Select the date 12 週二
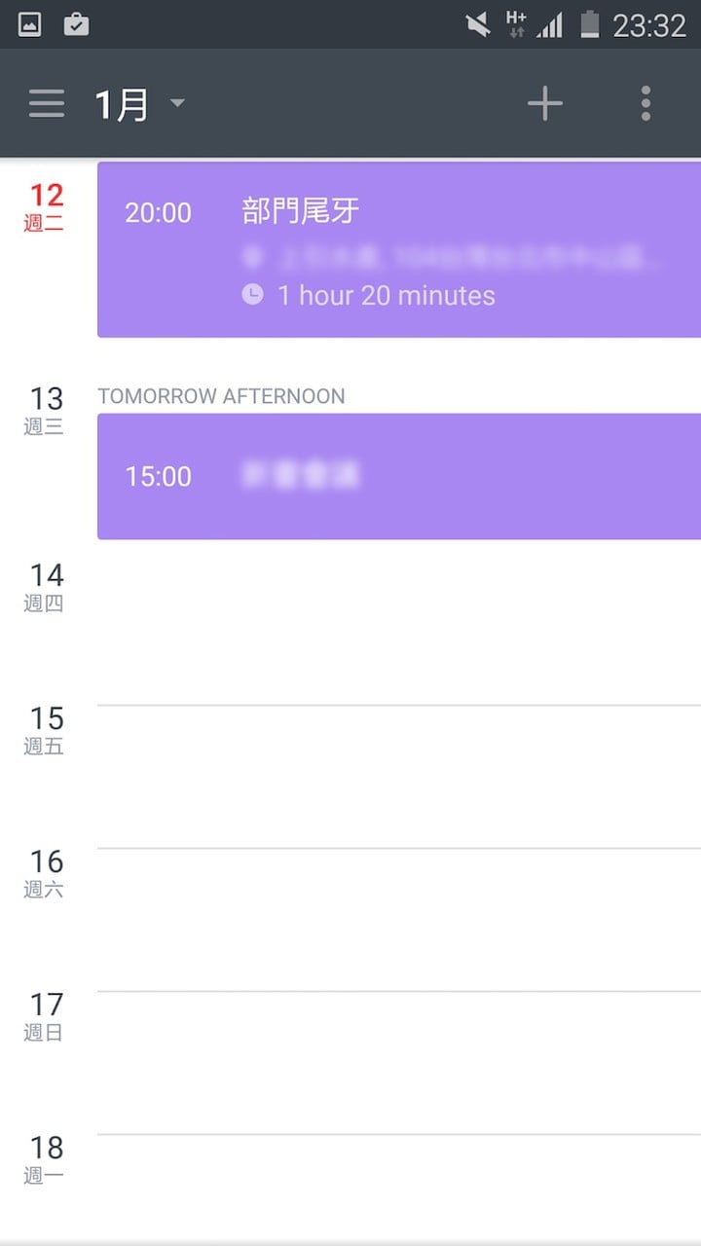 point(45,206)
